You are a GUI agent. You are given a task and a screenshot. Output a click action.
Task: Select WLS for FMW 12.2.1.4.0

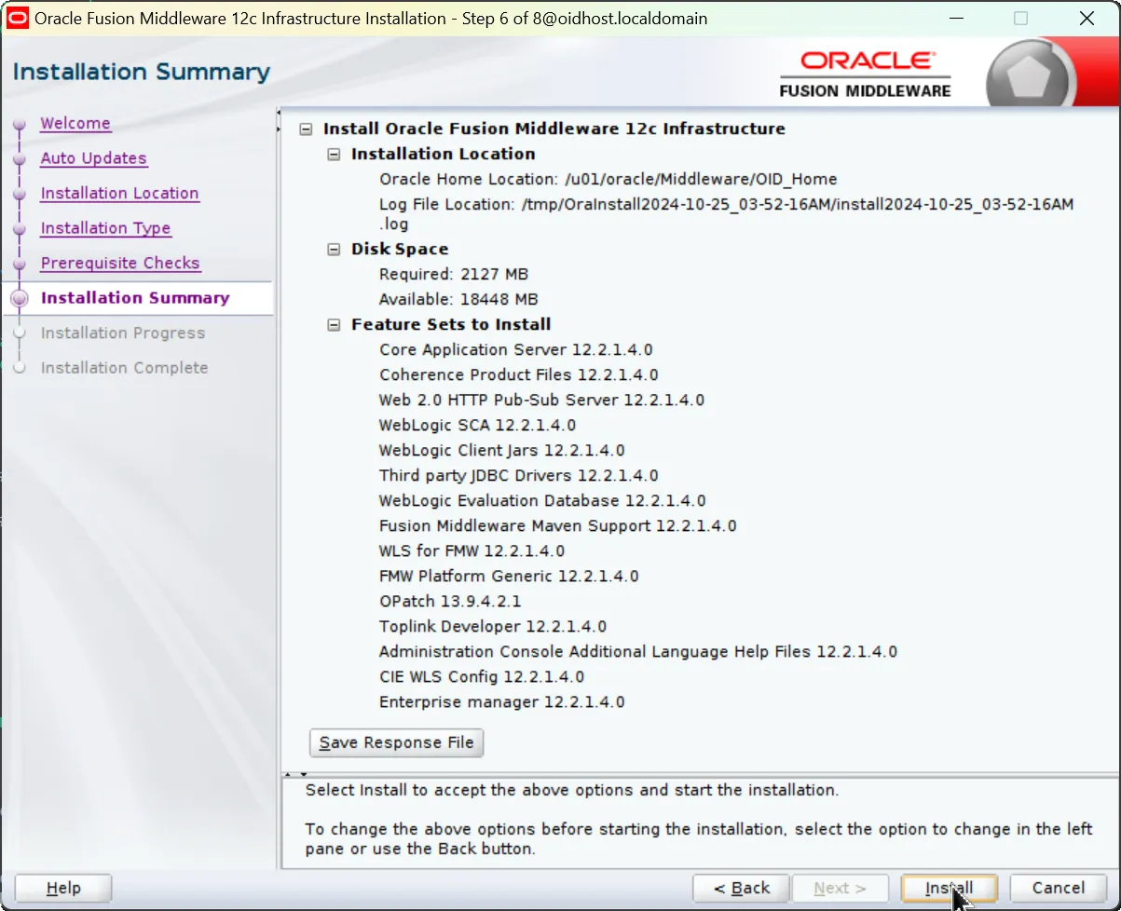point(472,551)
